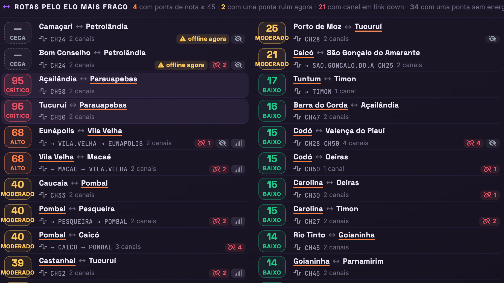Image resolution: width=504 pixels, height=283 pixels.
Task: Click broken-link badge 4 on Pombal Caicó route
Action: pos(235,247)
